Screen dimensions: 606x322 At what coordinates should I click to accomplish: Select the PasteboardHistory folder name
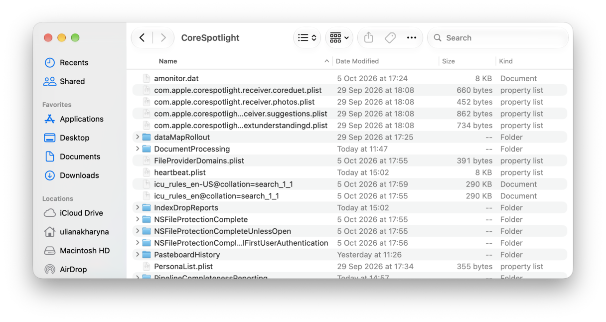pyautogui.click(x=187, y=255)
